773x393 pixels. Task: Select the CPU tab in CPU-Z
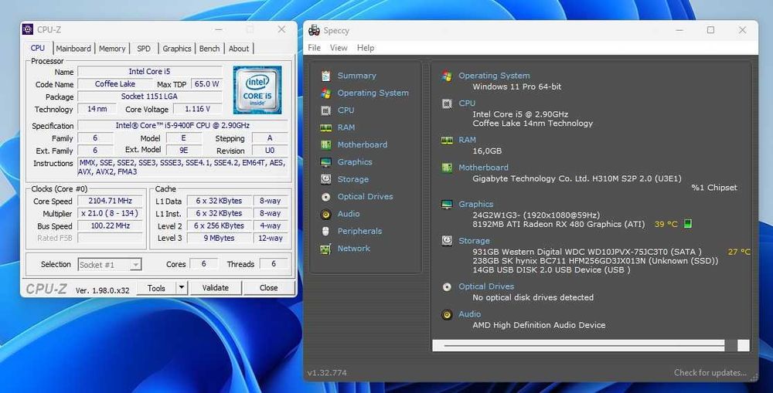[38, 48]
